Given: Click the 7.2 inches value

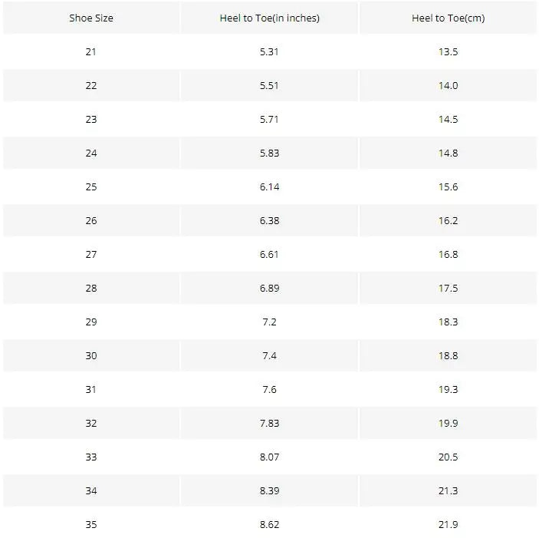Looking at the screenshot, I should [269, 322].
